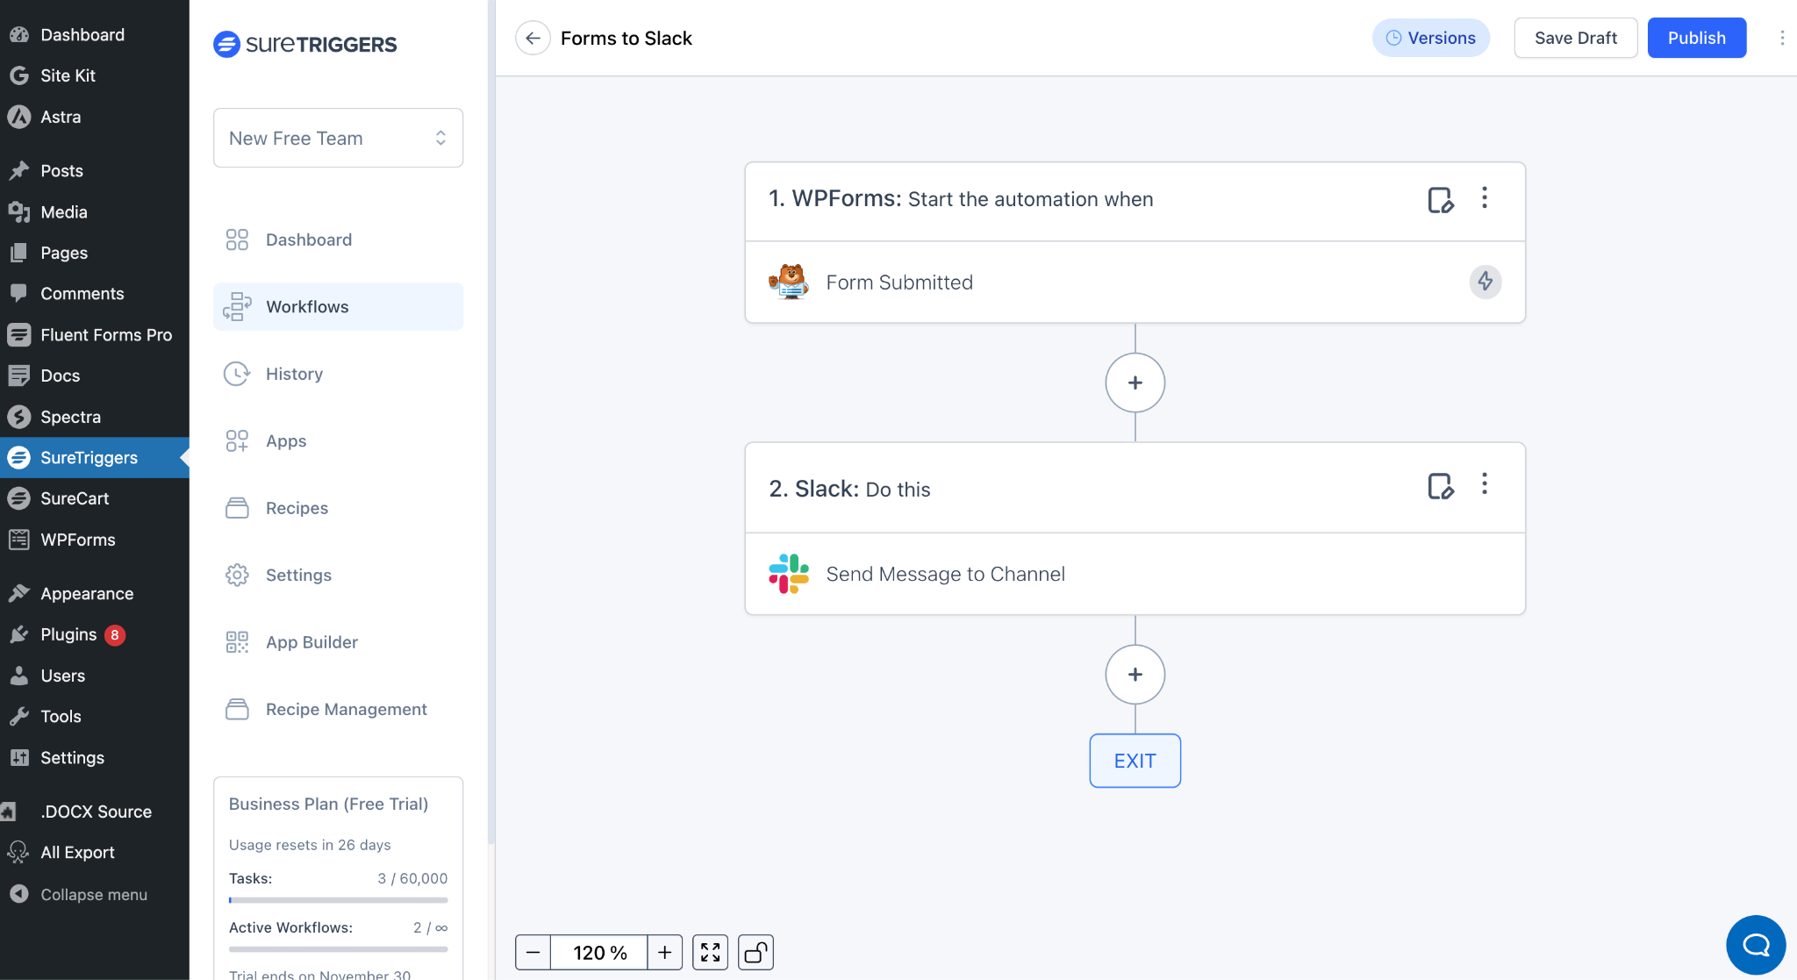Open App Builder
Screen dimensions: 1797x980
pos(338,642)
